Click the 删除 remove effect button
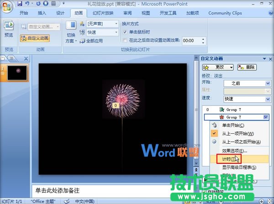The width and height of the screenshot is (274, 204). click(x=247, y=67)
